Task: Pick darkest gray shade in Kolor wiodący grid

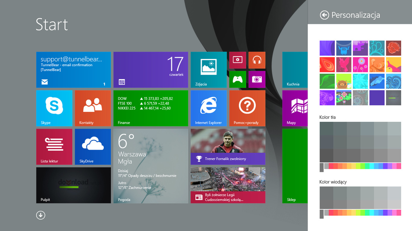Action: [327, 193]
